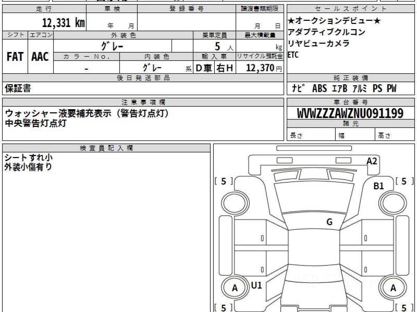Click chassis number WVWZZZAWZNU091199

click(350, 113)
